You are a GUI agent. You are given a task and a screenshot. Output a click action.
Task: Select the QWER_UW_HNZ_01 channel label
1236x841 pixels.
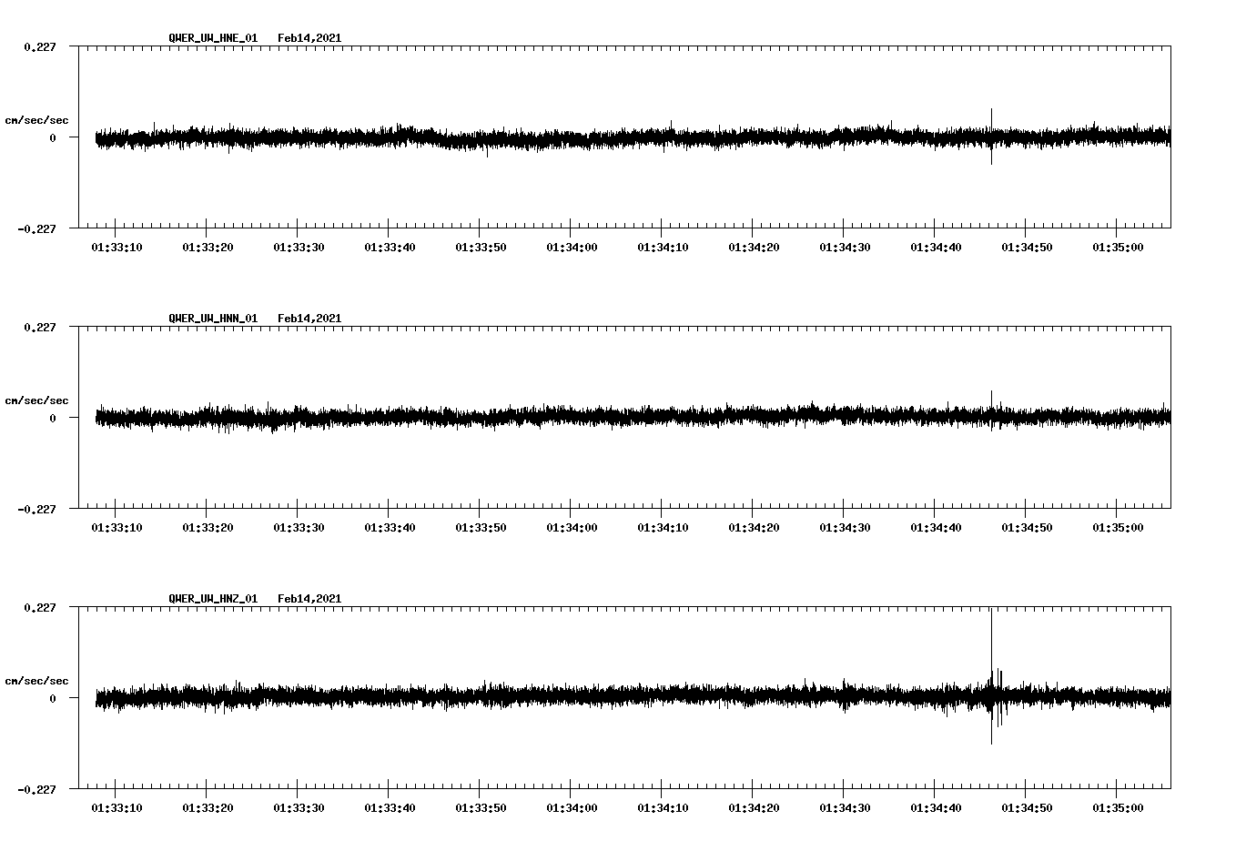click(211, 598)
